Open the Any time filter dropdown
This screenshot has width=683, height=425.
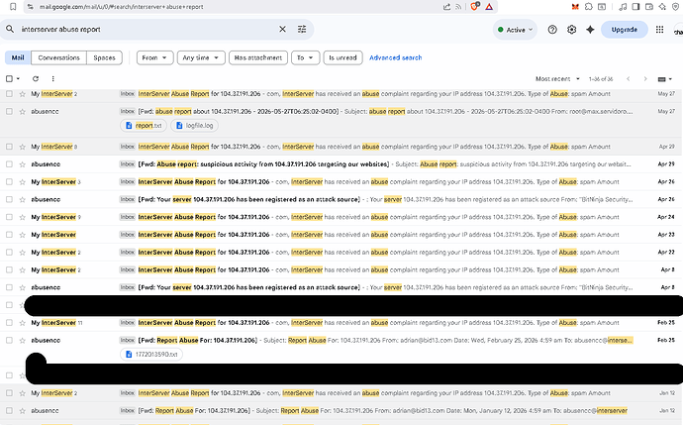201,57
